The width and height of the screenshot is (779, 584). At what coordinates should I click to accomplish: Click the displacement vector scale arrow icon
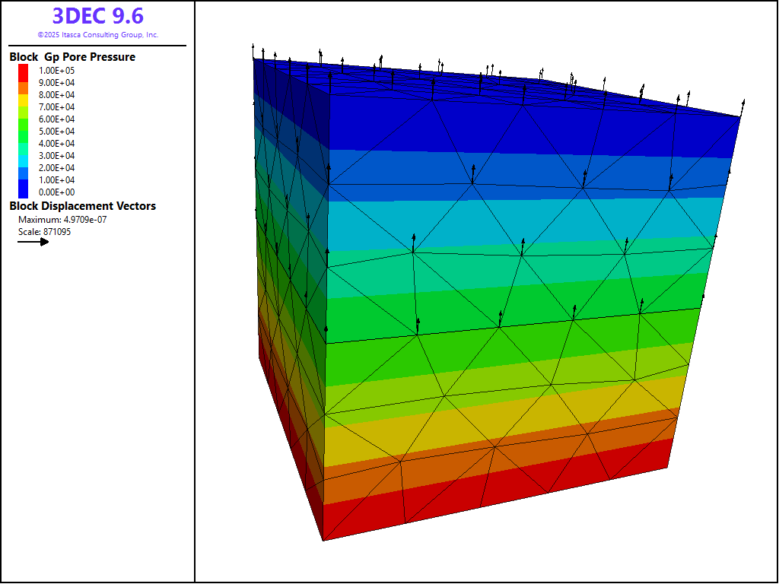(x=33, y=242)
